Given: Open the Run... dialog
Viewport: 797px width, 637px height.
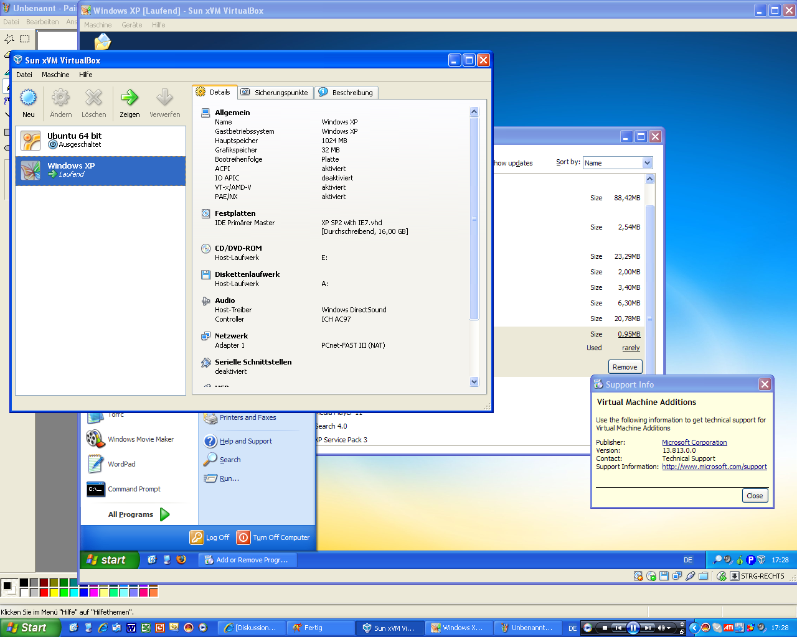Looking at the screenshot, I should pyautogui.click(x=222, y=478).
